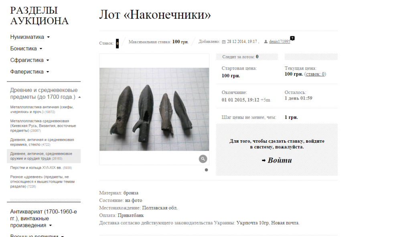The height and width of the screenshot is (237, 401).
Task: Click the ставок: 0 bids link
Action: coord(315,74)
